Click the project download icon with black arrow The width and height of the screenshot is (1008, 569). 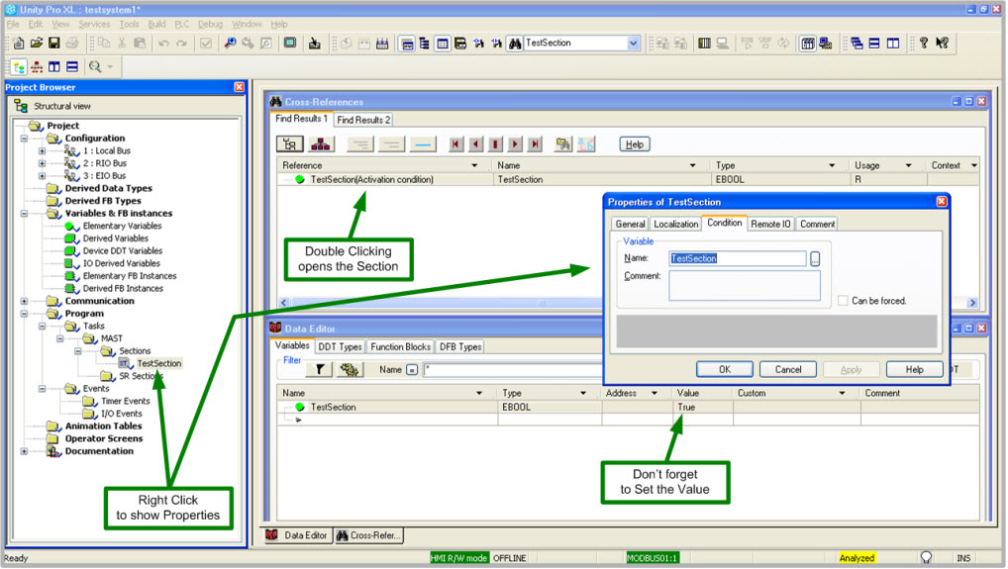314,43
